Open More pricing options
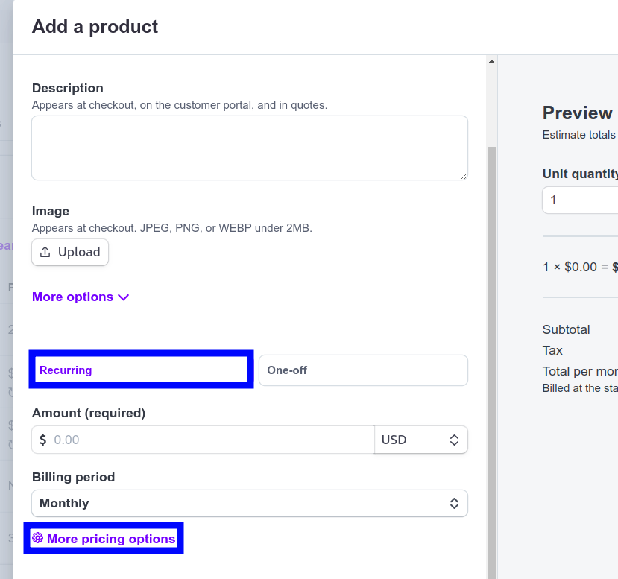Image resolution: width=618 pixels, height=579 pixels. click(103, 538)
